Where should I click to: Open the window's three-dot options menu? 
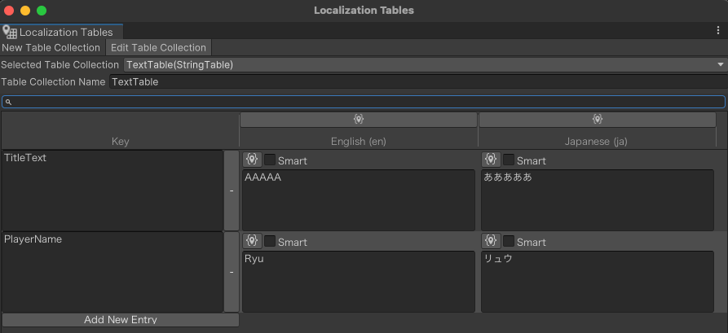coord(717,31)
